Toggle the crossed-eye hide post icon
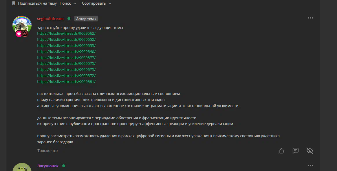This screenshot has height=171, width=337. pos(310,151)
